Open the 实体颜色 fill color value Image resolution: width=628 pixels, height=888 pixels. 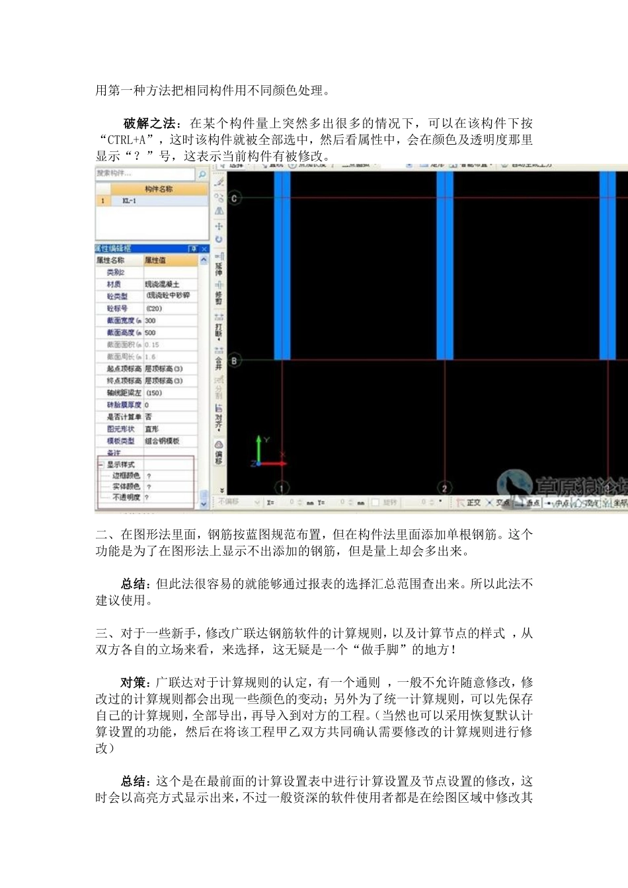170,486
